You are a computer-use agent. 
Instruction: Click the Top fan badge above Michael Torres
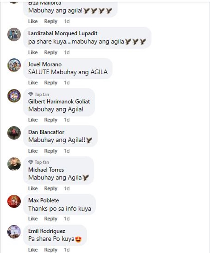tap(39, 162)
